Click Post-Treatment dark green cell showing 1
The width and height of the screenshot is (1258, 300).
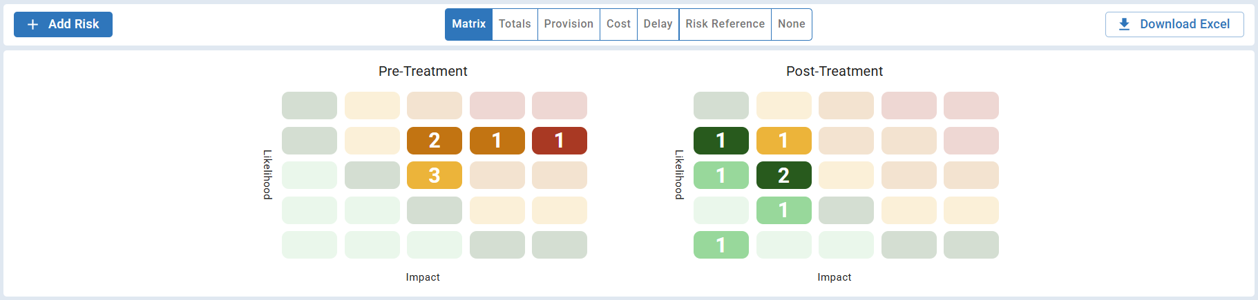tap(721, 141)
